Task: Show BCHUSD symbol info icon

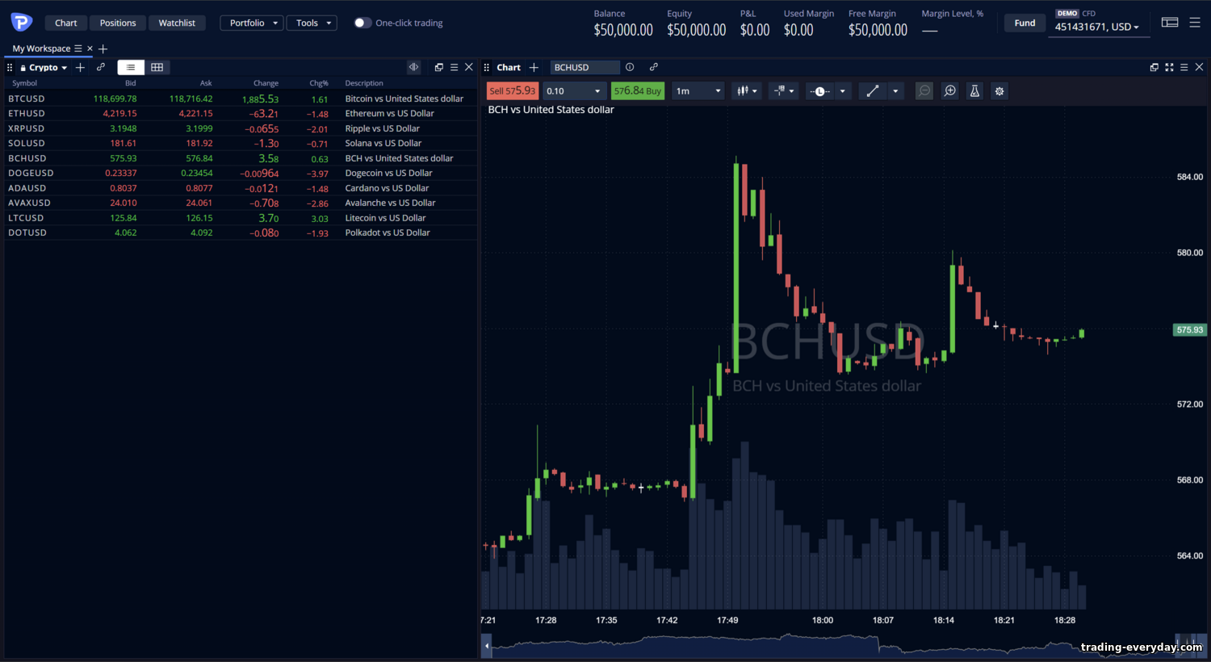Action: (x=630, y=67)
